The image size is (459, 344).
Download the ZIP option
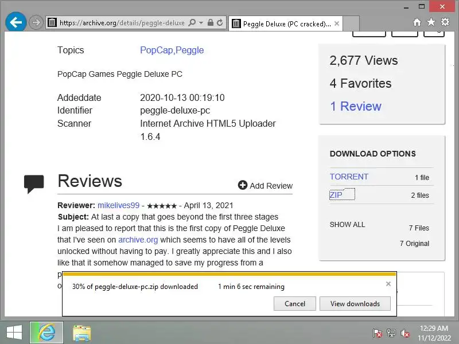[336, 195]
